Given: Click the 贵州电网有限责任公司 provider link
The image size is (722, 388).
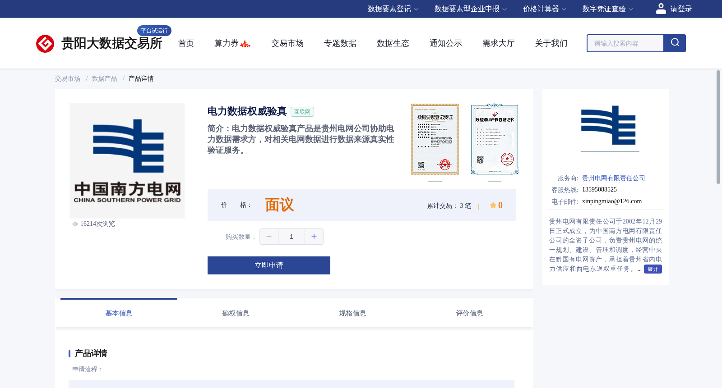Looking at the screenshot, I should pos(614,178).
